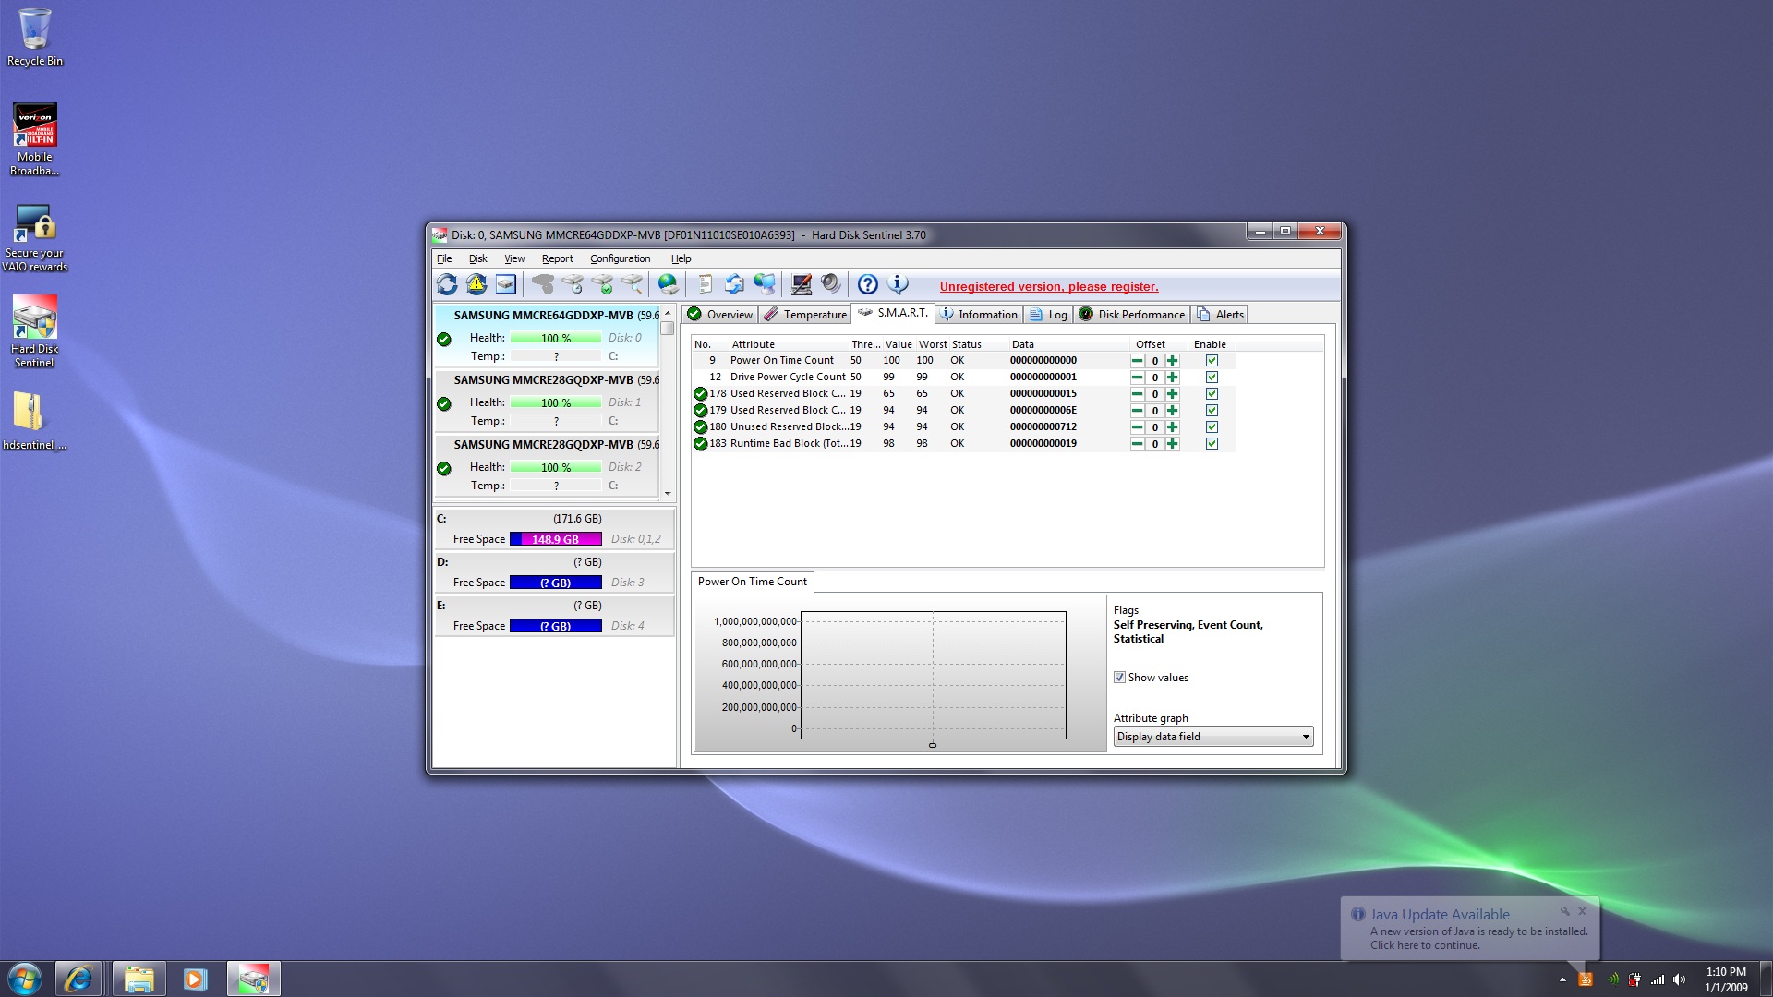Viewport: 1773px width, 997px height.
Task: Open the View menu
Action: [x=514, y=258]
